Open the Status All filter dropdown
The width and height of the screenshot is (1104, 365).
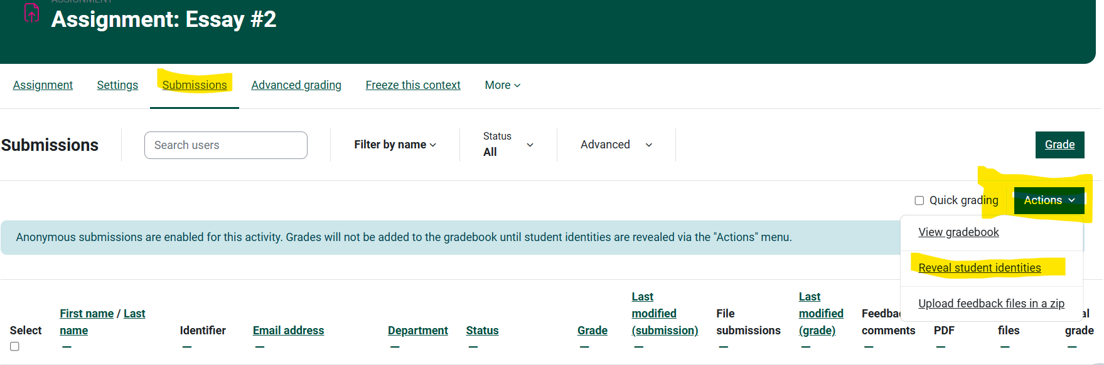pos(508,145)
